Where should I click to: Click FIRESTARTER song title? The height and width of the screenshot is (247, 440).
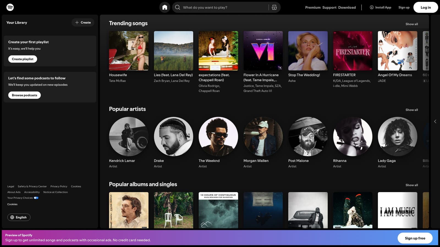(x=344, y=75)
